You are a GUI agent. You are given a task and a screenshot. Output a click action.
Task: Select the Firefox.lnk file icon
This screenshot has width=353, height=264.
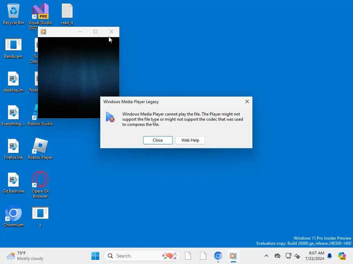[13, 149]
